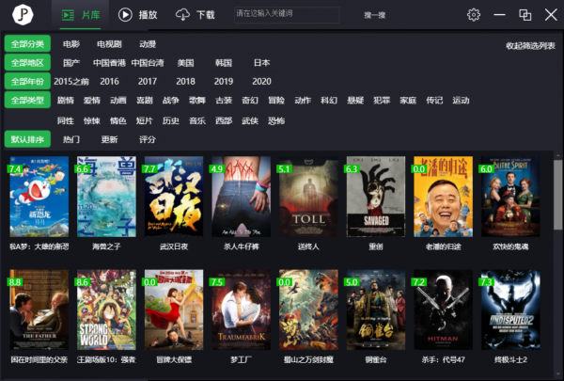Image resolution: width=564 pixels, height=381 pixels.
Task: Filter year by 2015之前
Action: [x=71, y=82]
